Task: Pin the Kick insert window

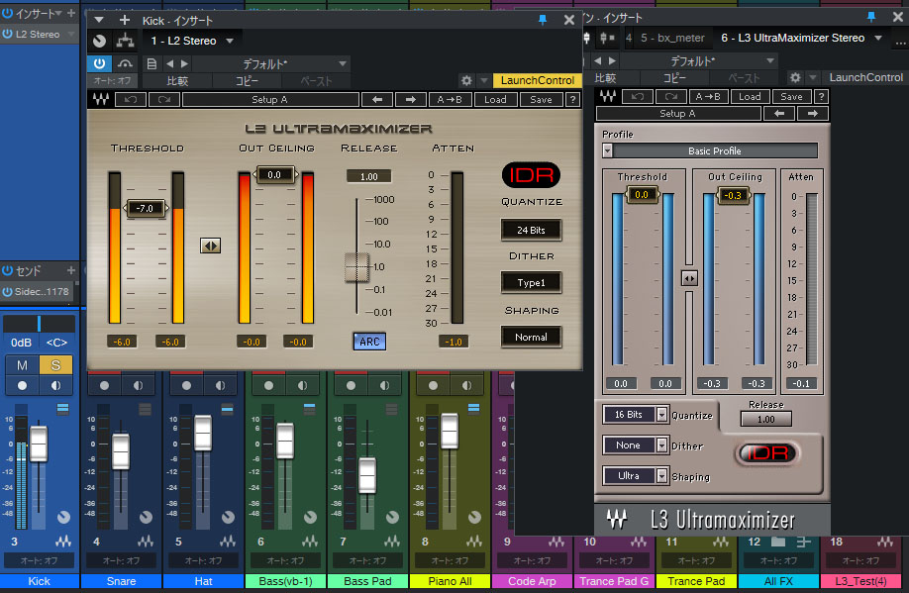Action: 542,20
